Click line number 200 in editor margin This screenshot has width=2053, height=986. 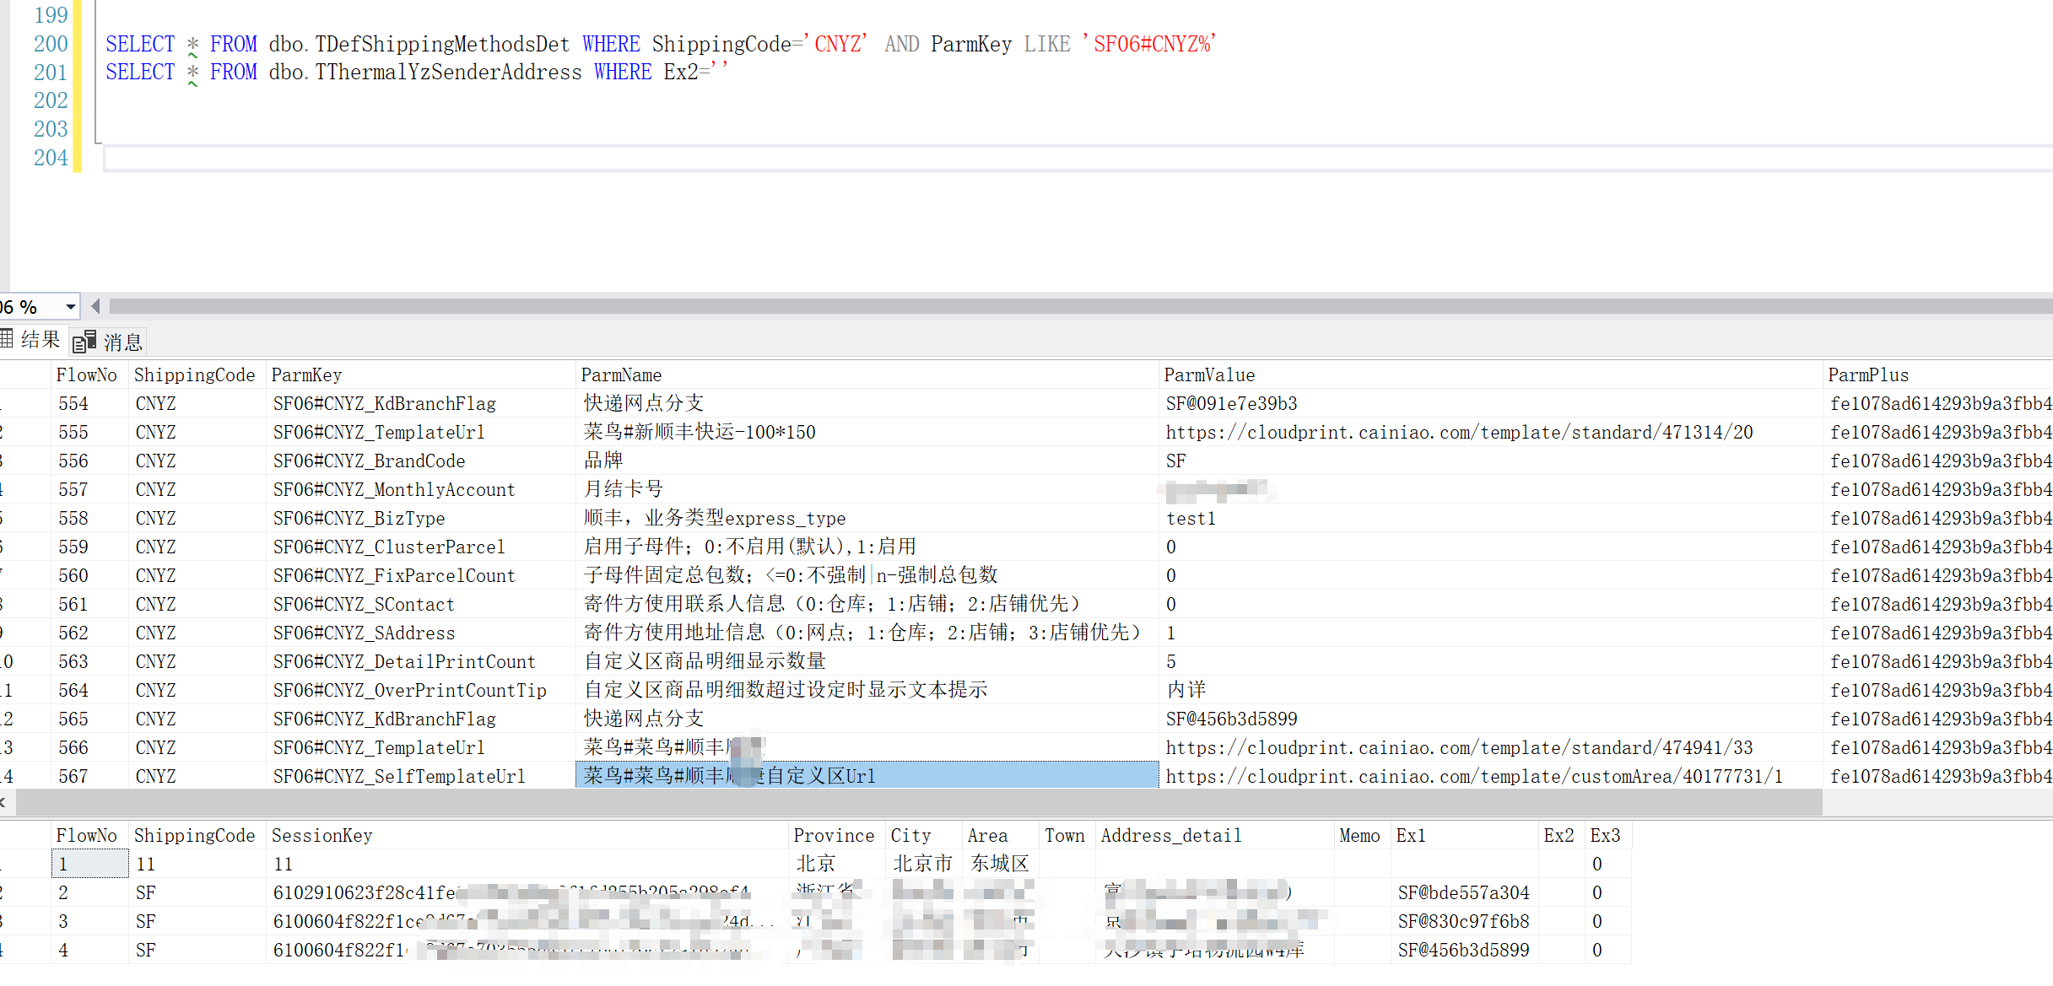[51, 44]
